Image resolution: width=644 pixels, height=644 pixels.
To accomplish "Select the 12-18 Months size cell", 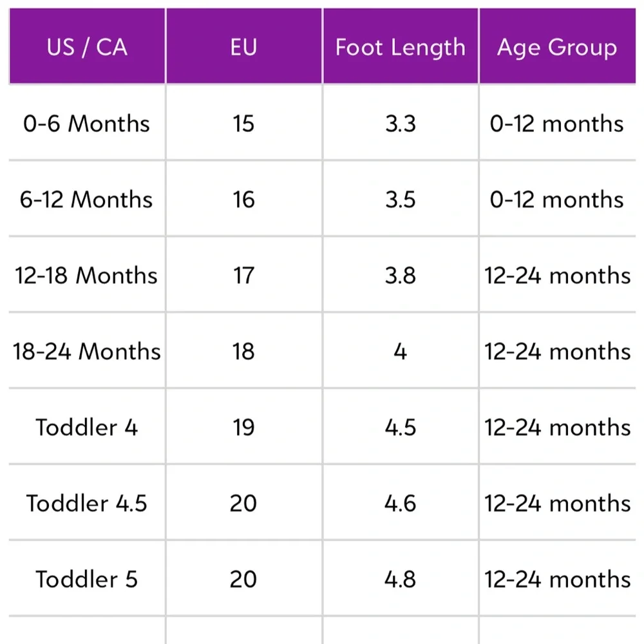I will [87, 275].
